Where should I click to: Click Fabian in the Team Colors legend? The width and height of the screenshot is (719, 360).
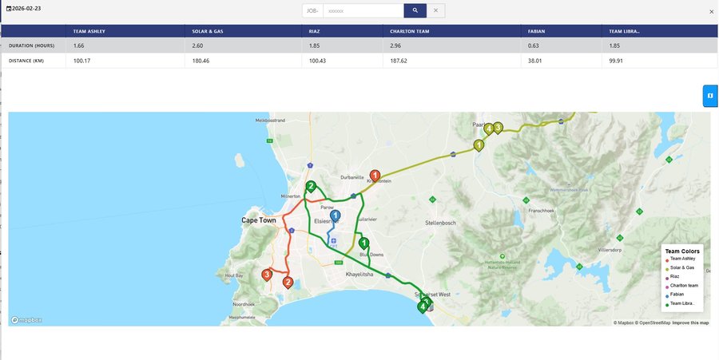677,295
